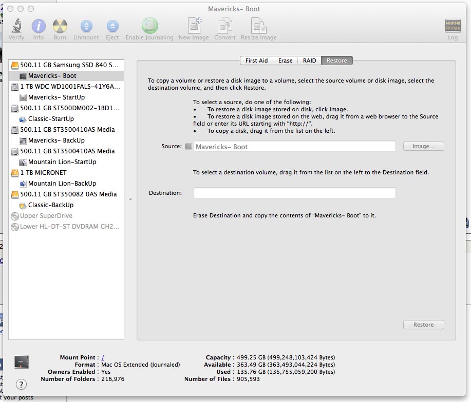
Task: Click the Destination input field
Action: [x=294, y=193]
